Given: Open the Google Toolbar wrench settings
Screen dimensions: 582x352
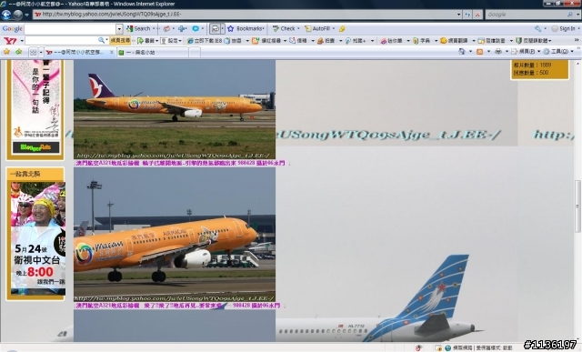Looking at the screenshot, I should (537, 28).
